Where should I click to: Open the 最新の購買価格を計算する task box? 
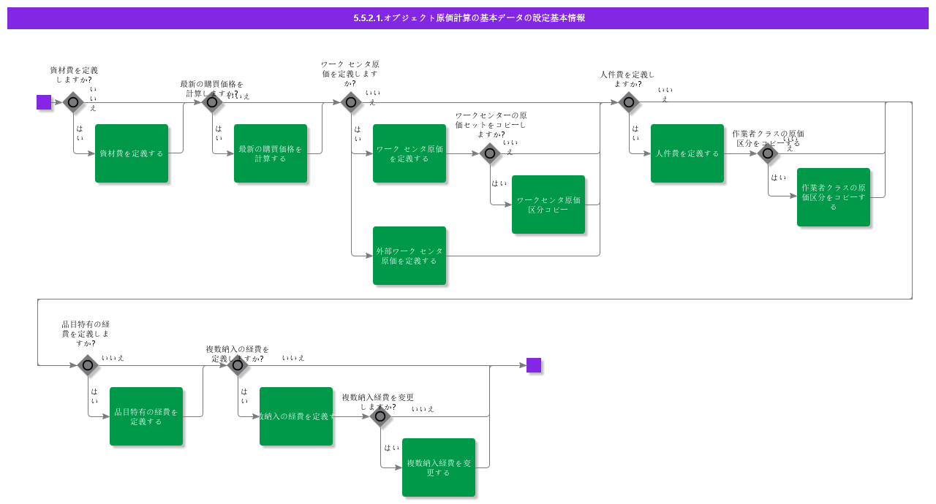pos(271,153)
